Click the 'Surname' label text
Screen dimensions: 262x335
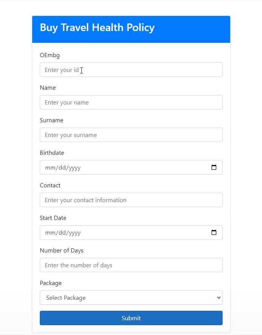pyautogui.click(x=51, y=120)
